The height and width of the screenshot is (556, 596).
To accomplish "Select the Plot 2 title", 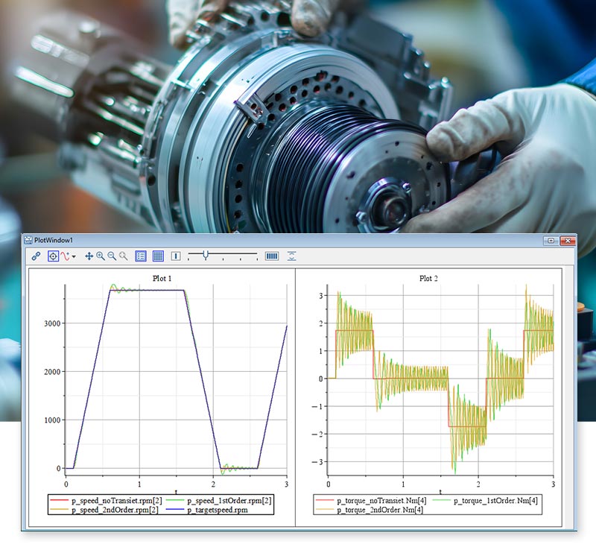I will pos(428,279).
